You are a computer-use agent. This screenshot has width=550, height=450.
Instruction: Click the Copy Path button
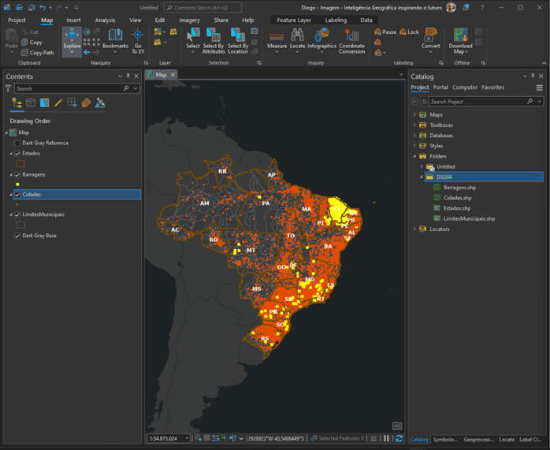[36, 53]
